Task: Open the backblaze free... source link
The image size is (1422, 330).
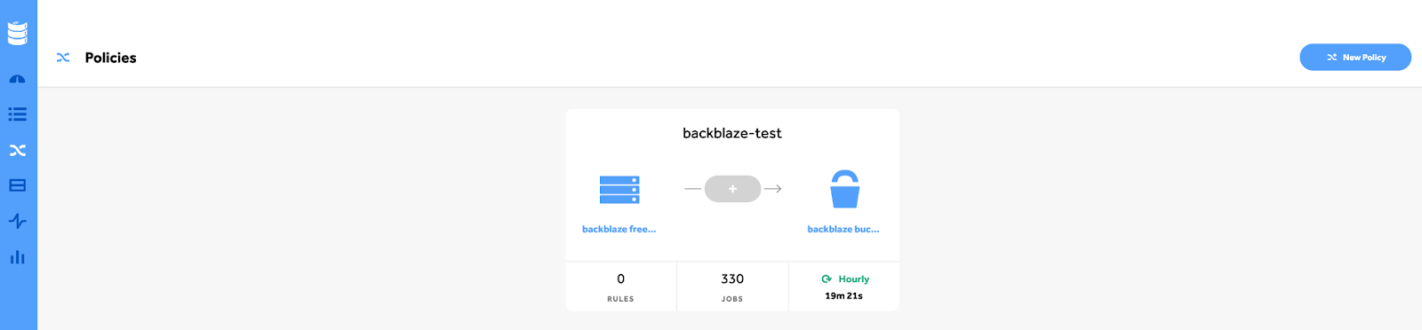Action: pyautogui.click(x=619, y=229)
